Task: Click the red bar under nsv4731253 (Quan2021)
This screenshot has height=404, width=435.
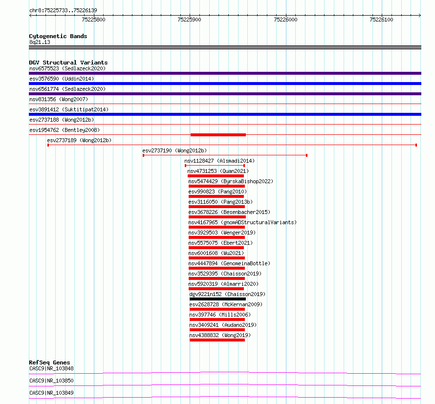Action: (216, 176)
